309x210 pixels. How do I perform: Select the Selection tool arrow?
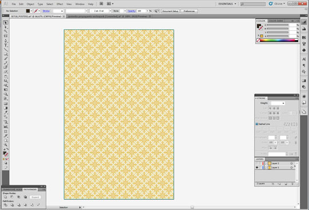[6, 23]
